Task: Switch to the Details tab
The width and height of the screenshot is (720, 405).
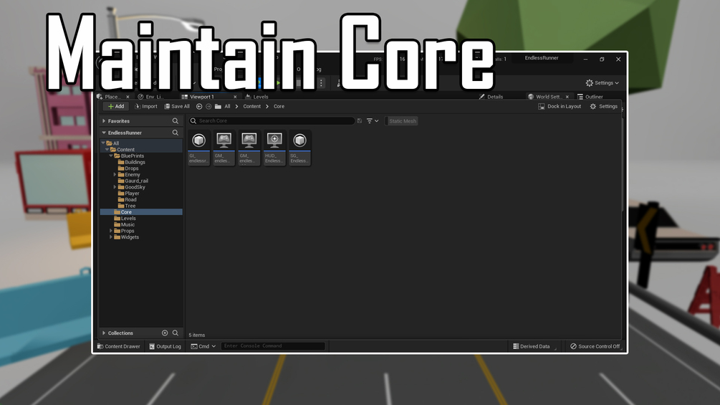Action: tap(491, 97)
